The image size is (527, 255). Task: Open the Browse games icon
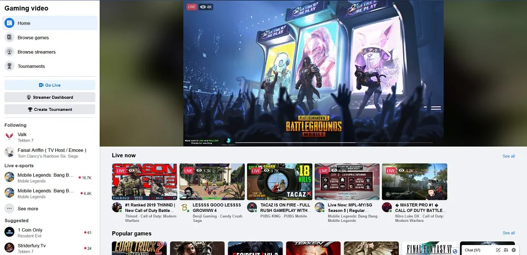point(9,37)
